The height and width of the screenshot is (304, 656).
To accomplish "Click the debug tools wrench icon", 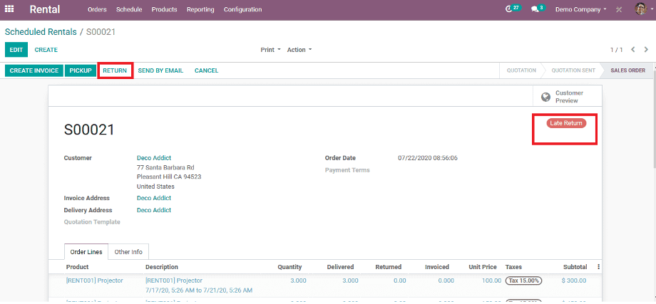I will point(619,10).
